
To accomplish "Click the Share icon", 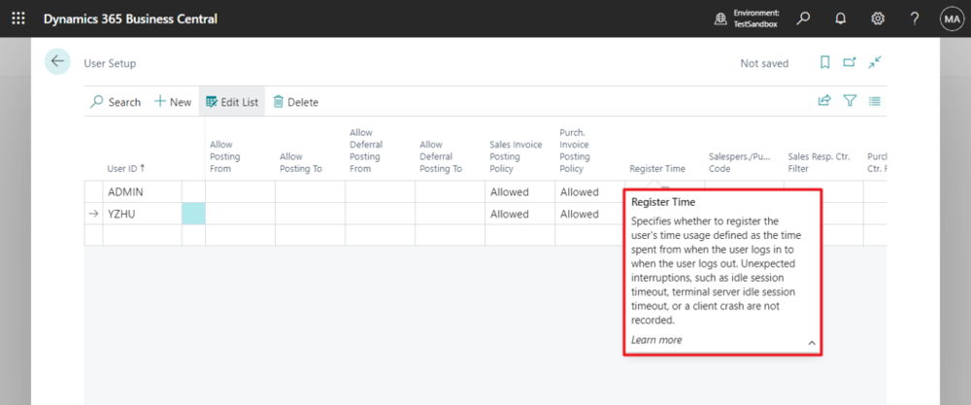I will pos(824,101).
